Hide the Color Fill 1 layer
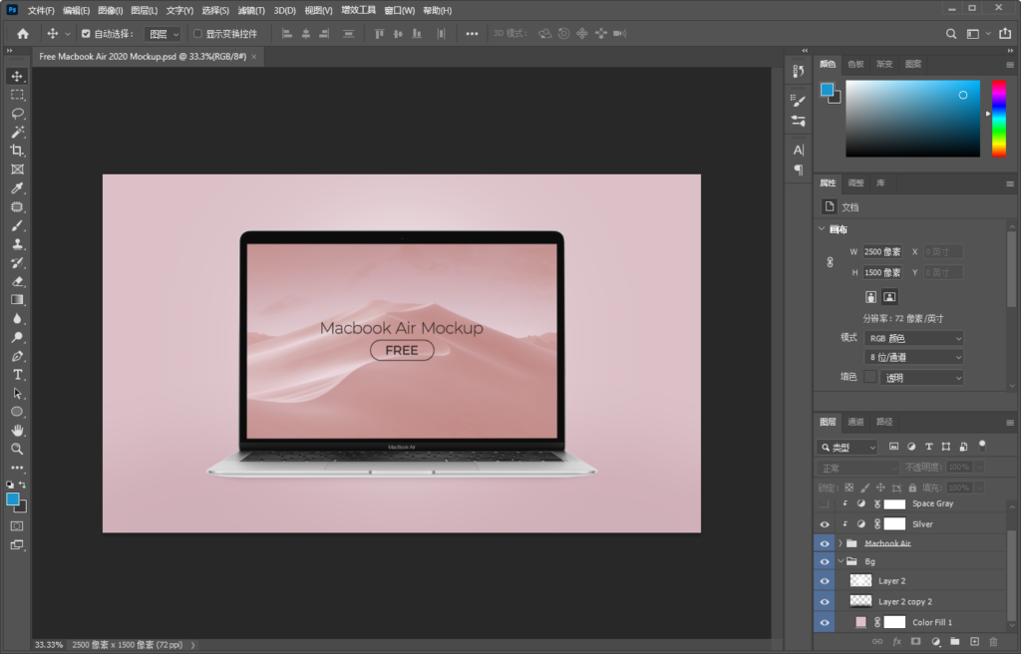 825,622
